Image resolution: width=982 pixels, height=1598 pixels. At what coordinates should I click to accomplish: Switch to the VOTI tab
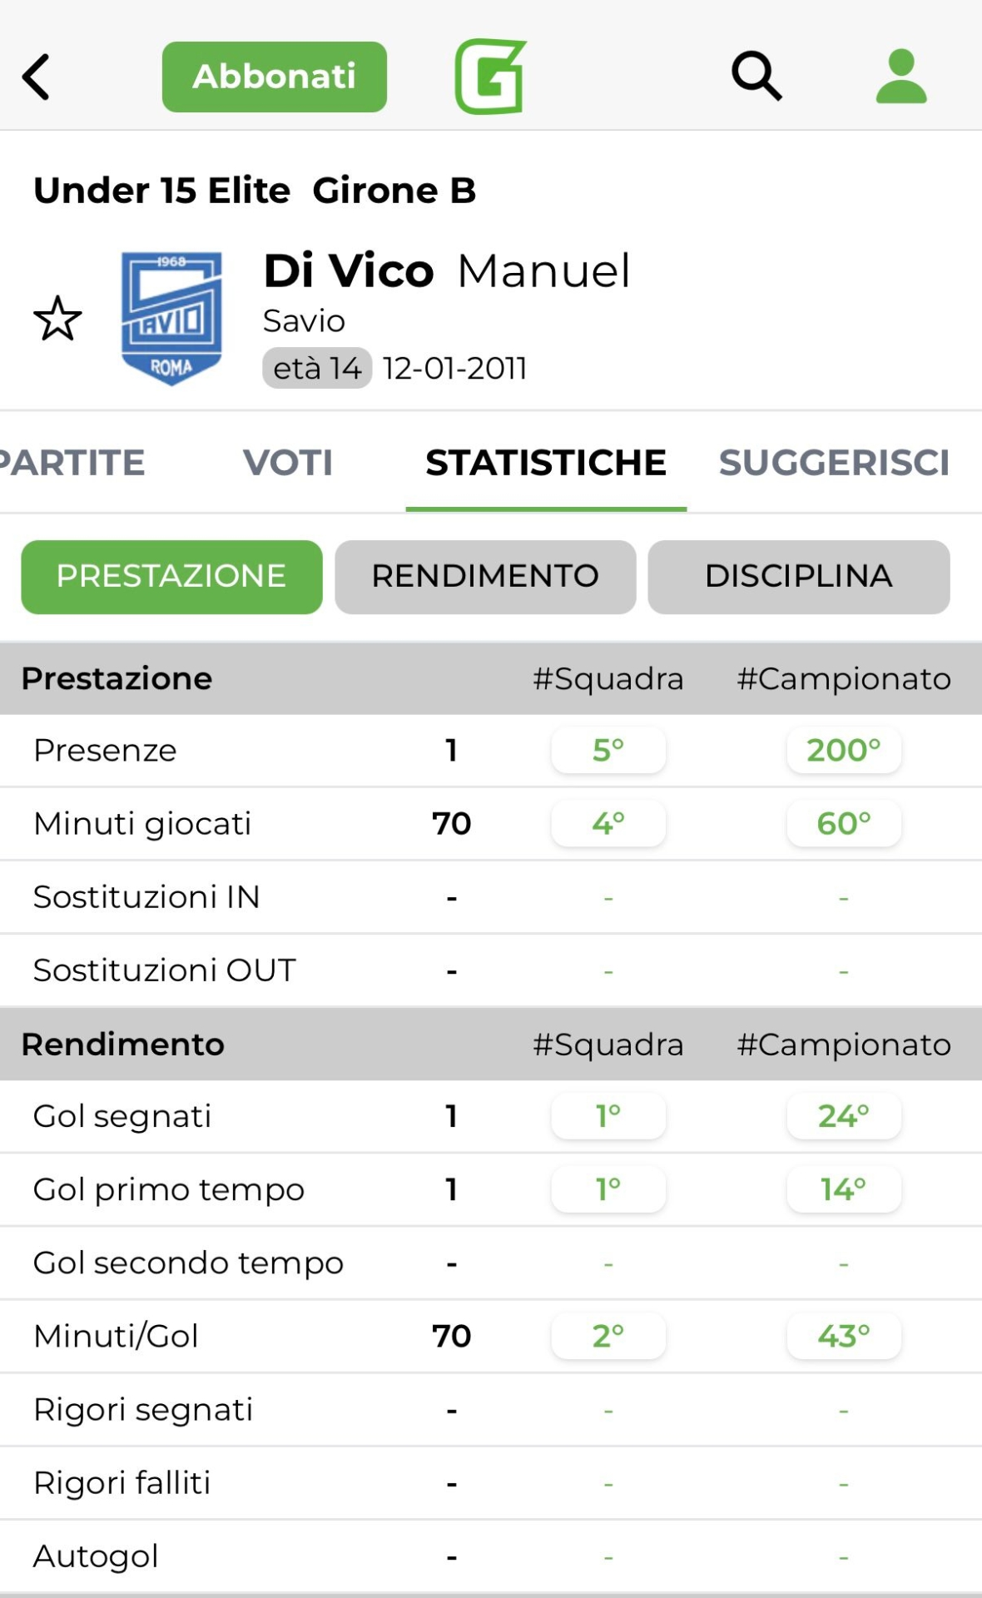288,463
